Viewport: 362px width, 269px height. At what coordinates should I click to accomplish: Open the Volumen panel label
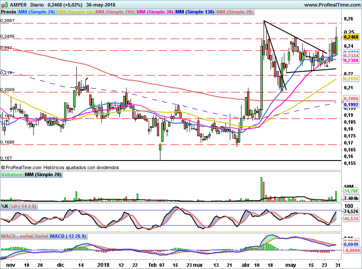12,174
